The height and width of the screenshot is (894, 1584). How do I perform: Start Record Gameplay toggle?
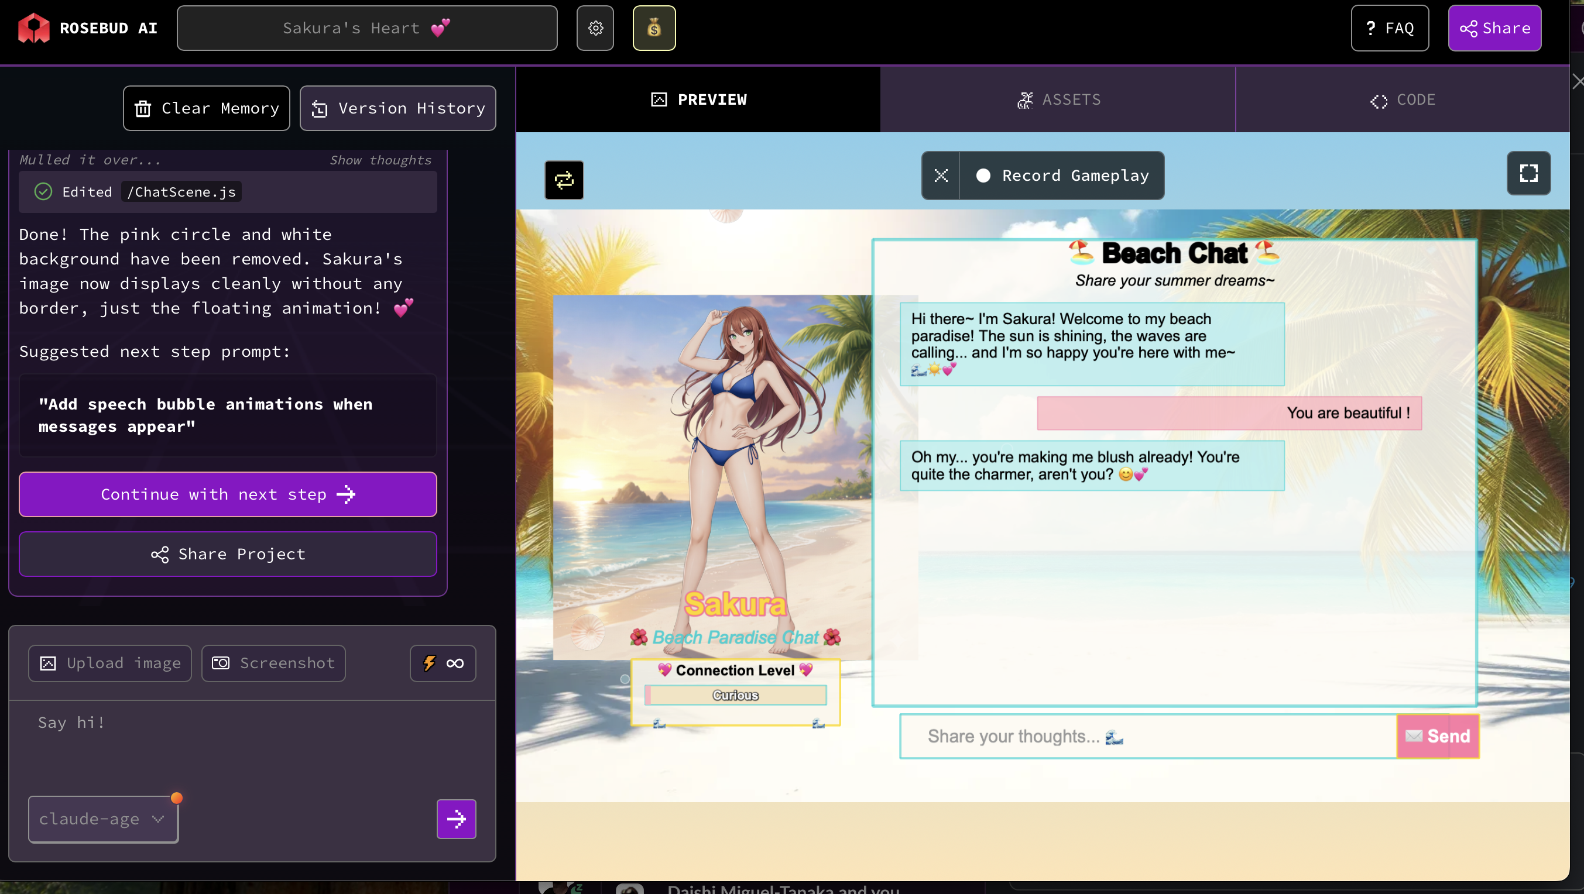pyautogui.click(x=1062, y=176)
